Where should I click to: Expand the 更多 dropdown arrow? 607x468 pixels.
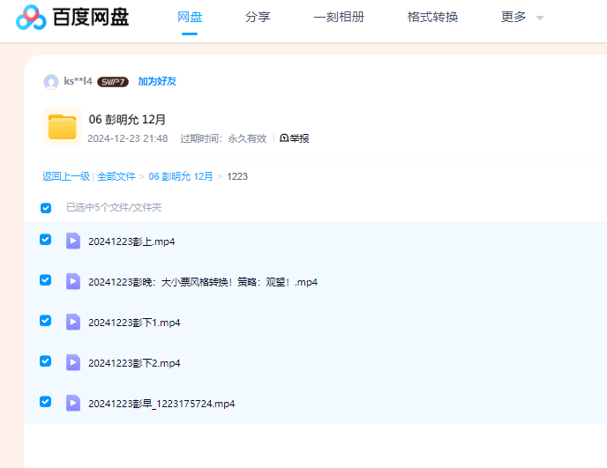pos(540,18)
